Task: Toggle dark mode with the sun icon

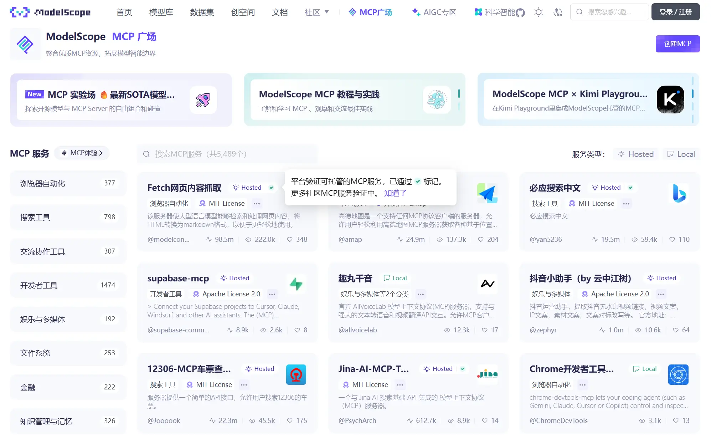Action: click(538, 12)
